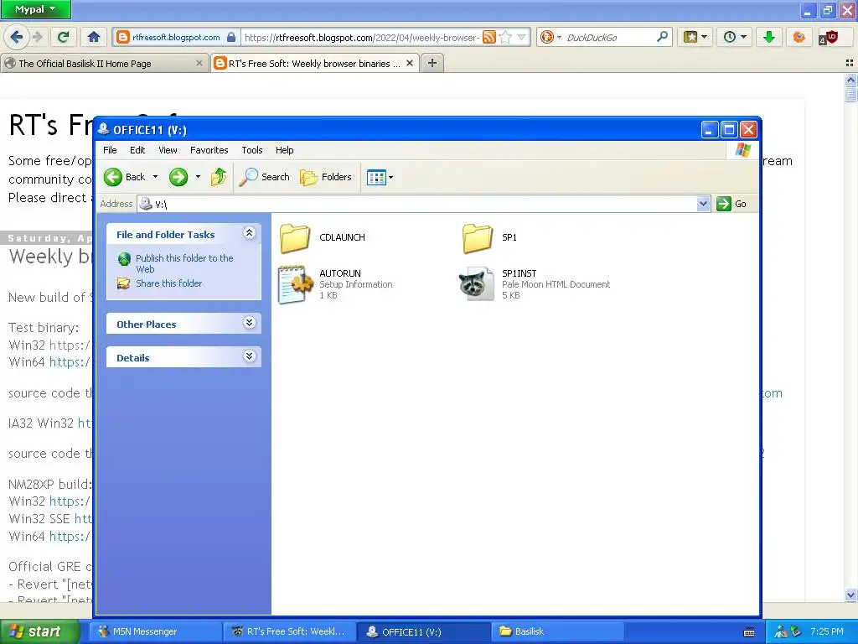Expand the explorer Address bar dropdown
The image size is (858, 644).
tap(704, 204)
